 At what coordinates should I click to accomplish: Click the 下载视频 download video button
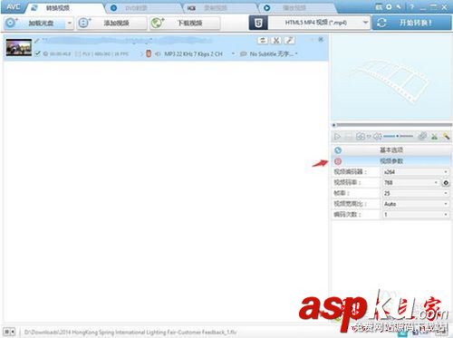[x=185, y=23]
